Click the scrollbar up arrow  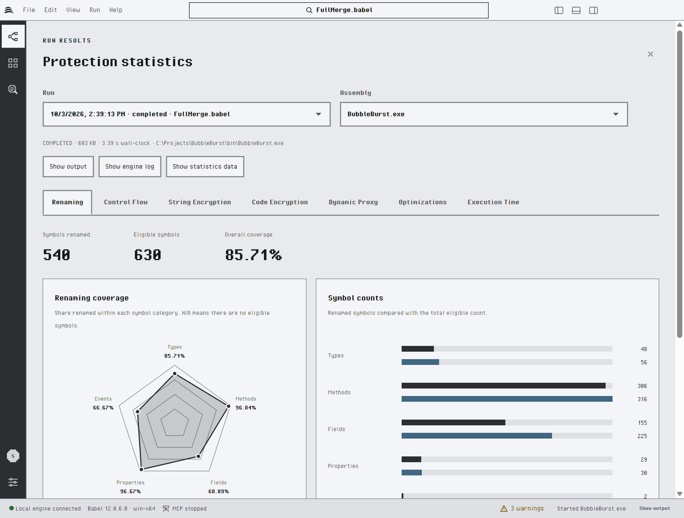click(679, 25)
